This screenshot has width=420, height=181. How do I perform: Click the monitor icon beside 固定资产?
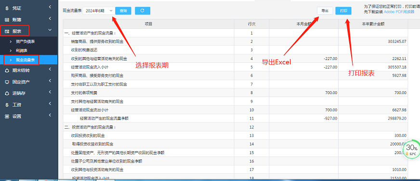pyautogui.click(x=7, y=82)
